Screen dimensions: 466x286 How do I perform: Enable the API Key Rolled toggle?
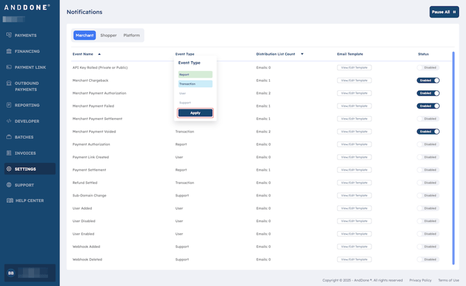point(428,68)
